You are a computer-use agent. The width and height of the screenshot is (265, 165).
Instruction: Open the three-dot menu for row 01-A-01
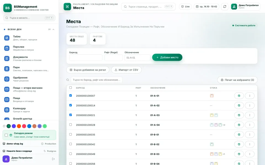[250, 96]
